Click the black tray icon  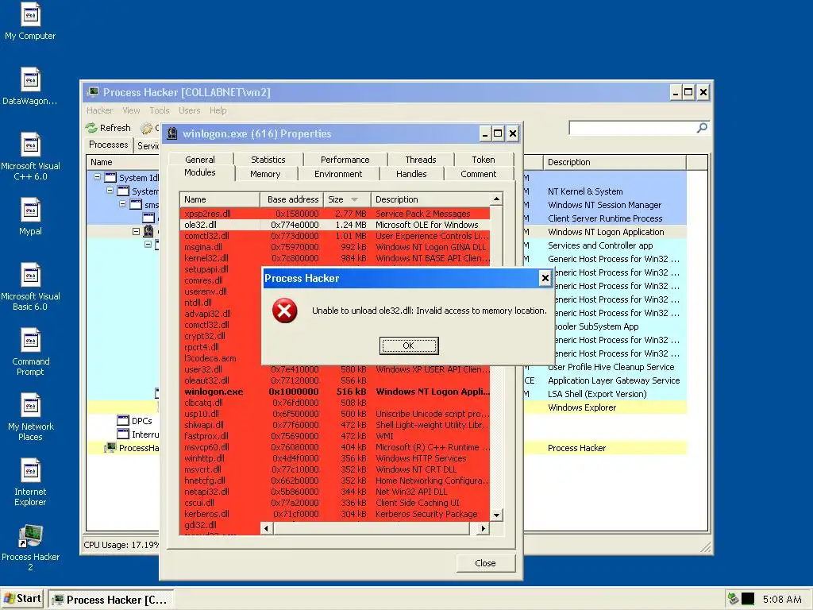coord(748,599)
